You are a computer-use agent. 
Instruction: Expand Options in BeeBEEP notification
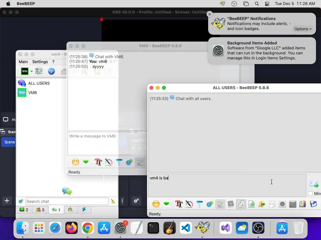[303, 29]
